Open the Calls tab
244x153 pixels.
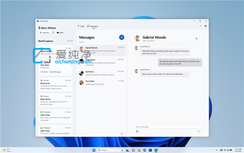[x=81, y=26]
